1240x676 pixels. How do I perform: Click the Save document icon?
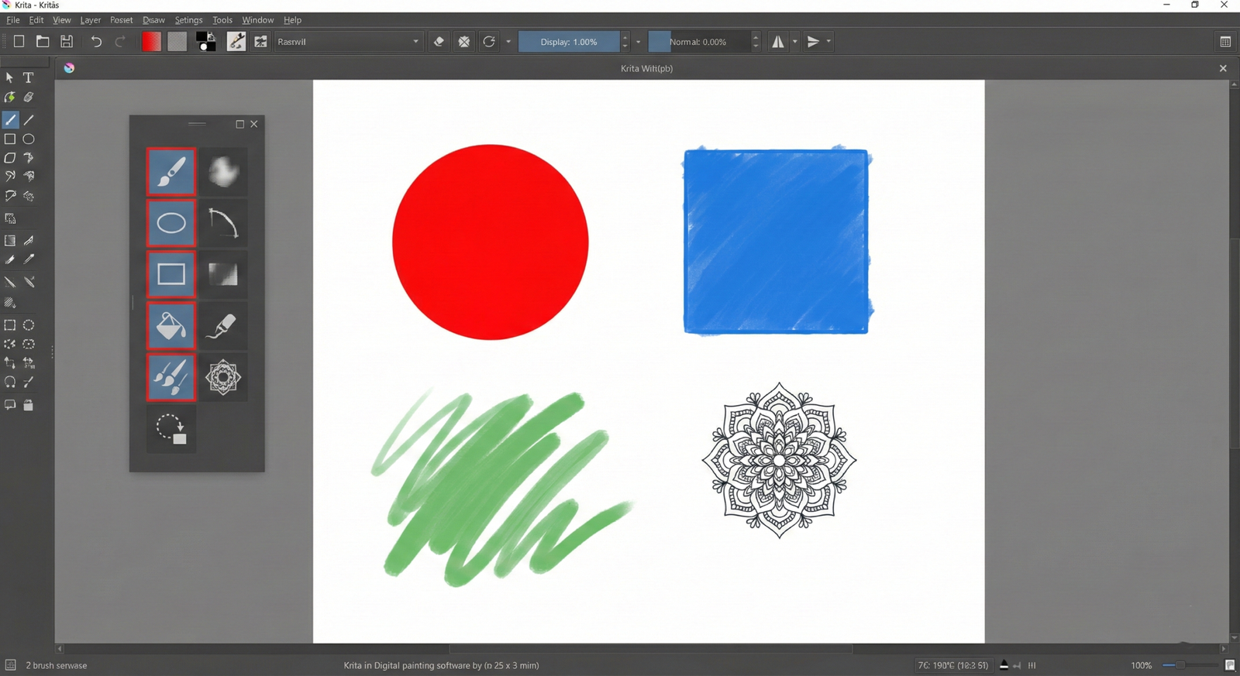(x=67, y=42)
